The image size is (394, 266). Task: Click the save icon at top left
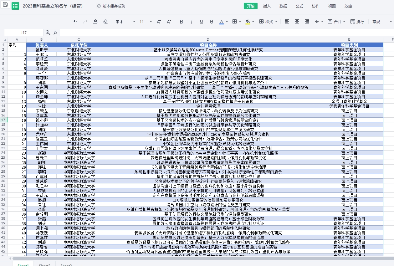pyautogui.click(x=5, y=5)
